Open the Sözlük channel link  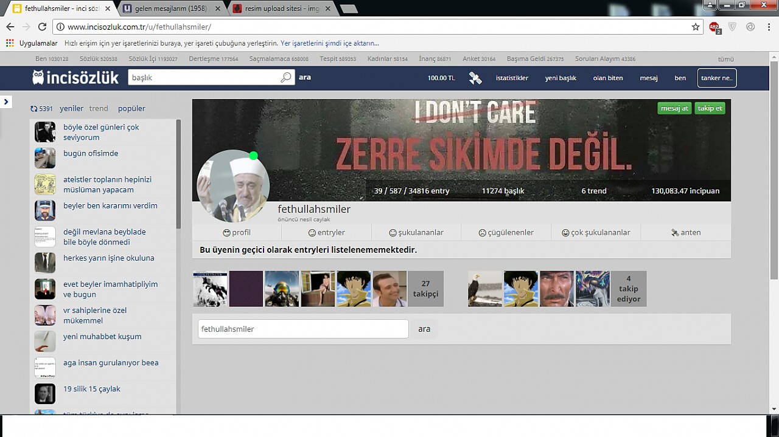coord(99,59)
